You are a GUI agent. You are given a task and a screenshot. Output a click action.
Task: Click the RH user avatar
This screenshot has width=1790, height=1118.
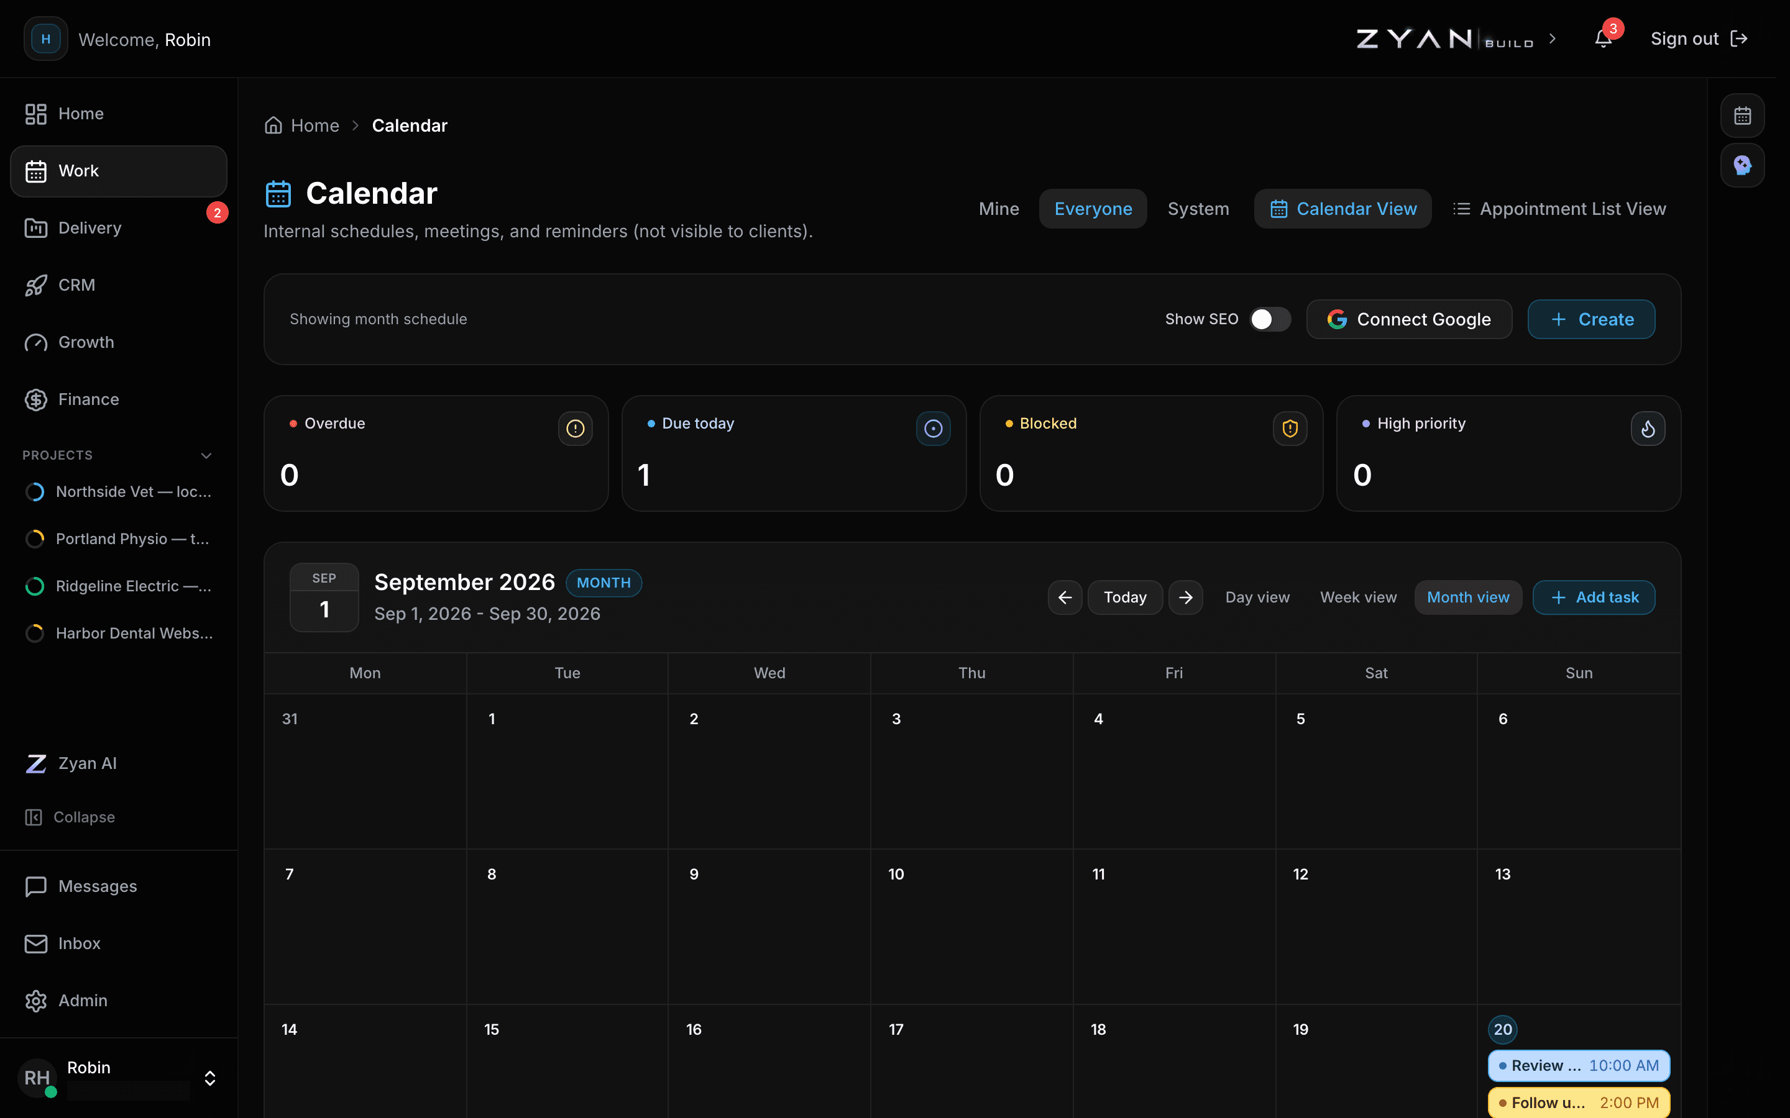pos(37,1078)
